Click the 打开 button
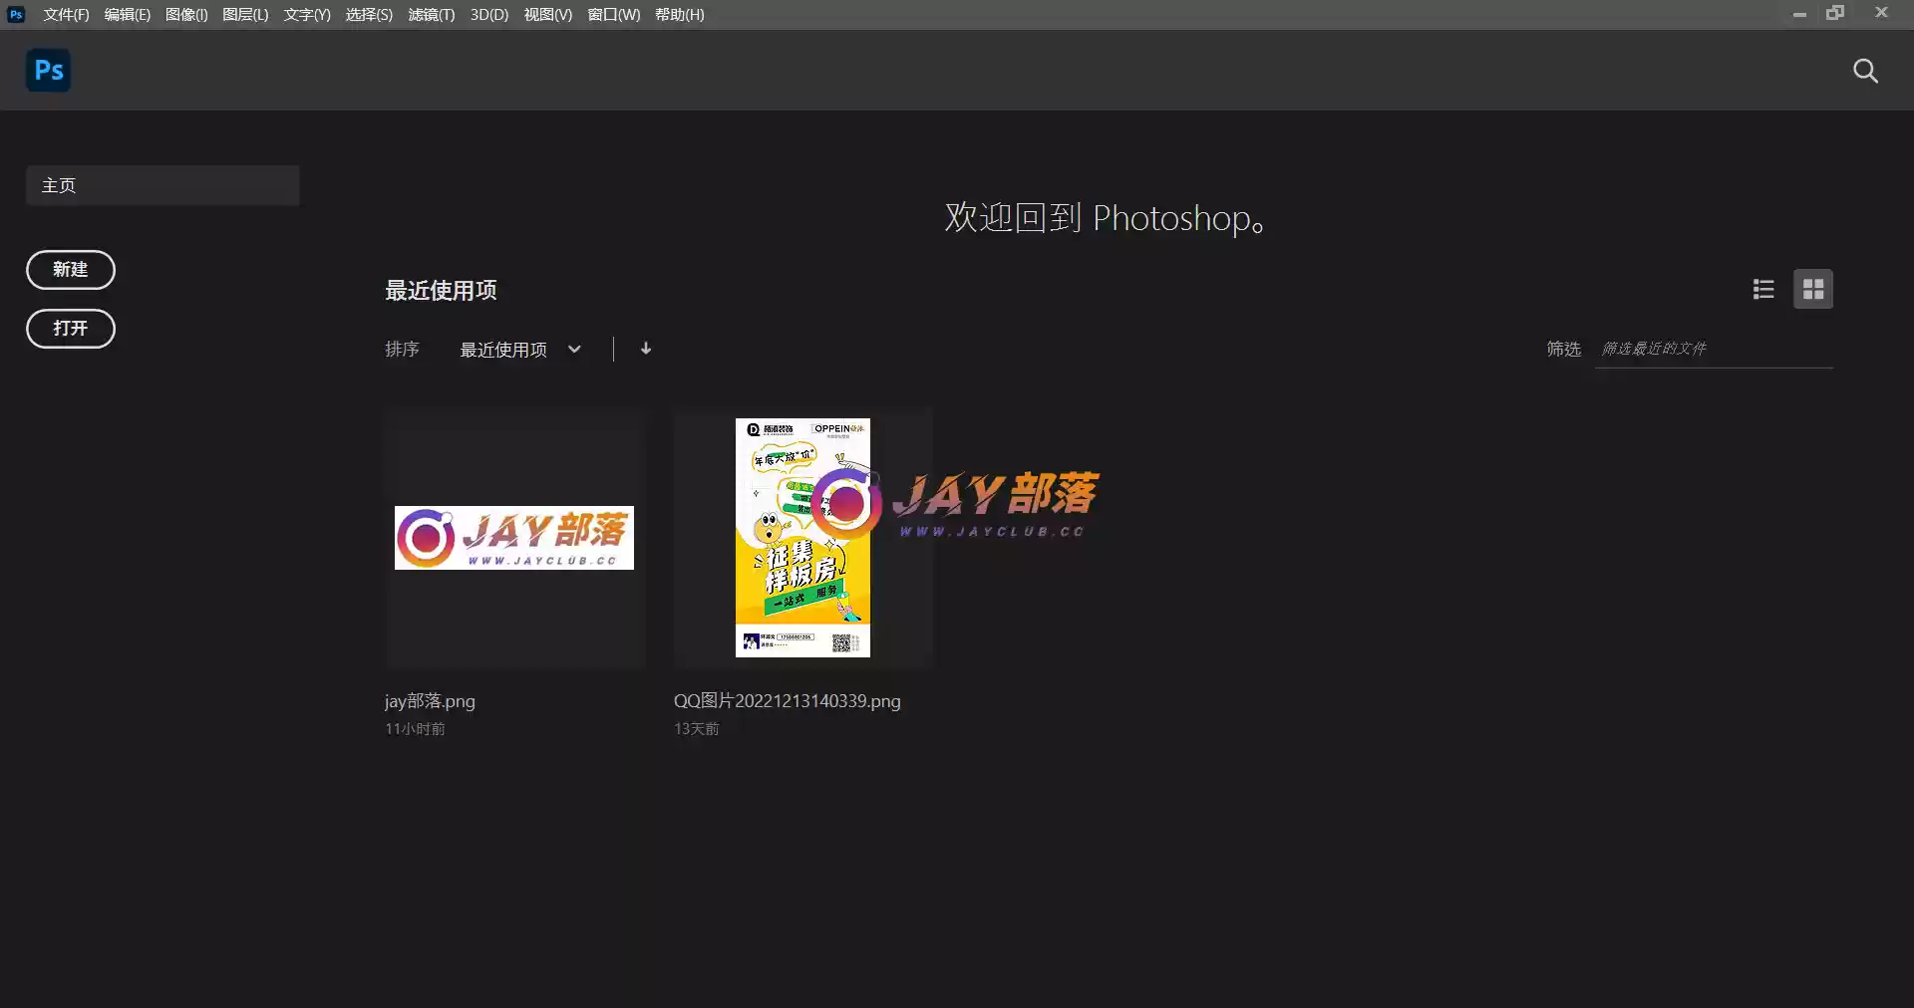This screenshot has width=1914, height=1008. pos(70,329)
